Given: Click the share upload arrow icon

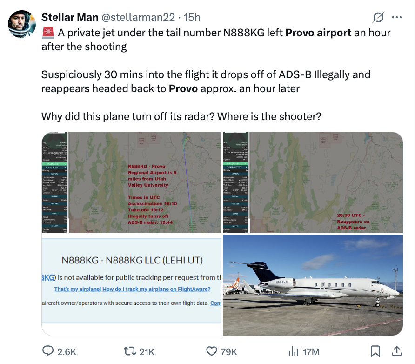Looking at the screenshot, I should pyautogui.click(x=397, y=351).
